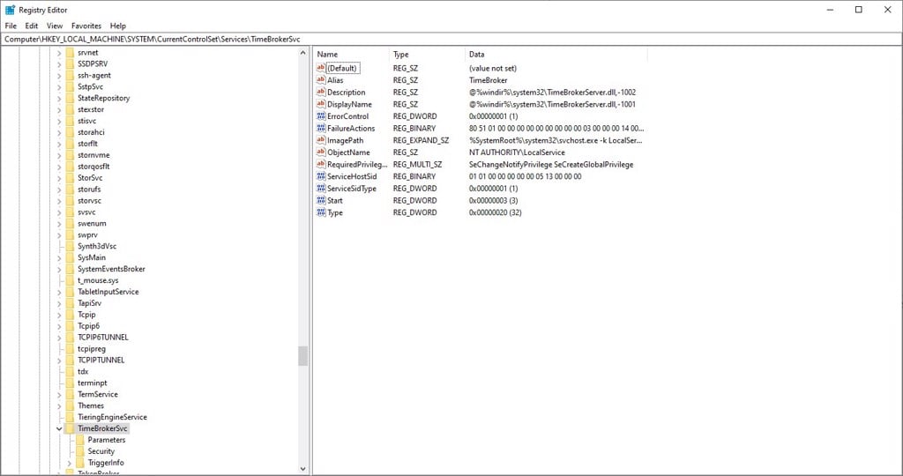
Task: Open the Favorites menu
Action: pyautogui.click(x=86, y=26)
